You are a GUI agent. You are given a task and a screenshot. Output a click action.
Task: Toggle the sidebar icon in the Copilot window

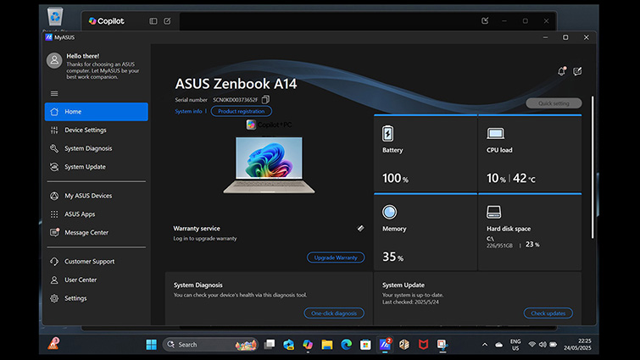[x=153, y=21]
